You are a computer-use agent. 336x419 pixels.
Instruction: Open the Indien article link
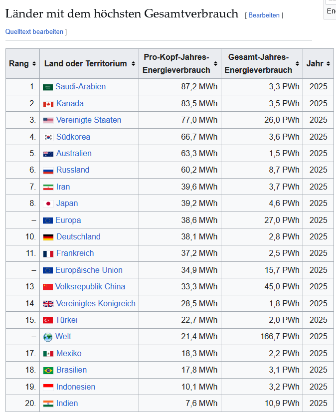click(67, 404)
